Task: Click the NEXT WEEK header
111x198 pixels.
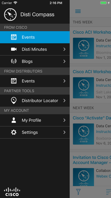Action: tap(83, 108)
